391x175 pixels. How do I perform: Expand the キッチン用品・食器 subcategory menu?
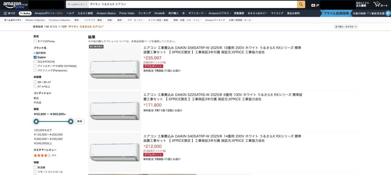click(159, 20)
